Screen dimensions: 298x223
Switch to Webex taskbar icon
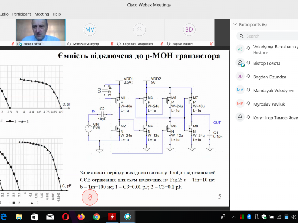[x=127, y=217]
